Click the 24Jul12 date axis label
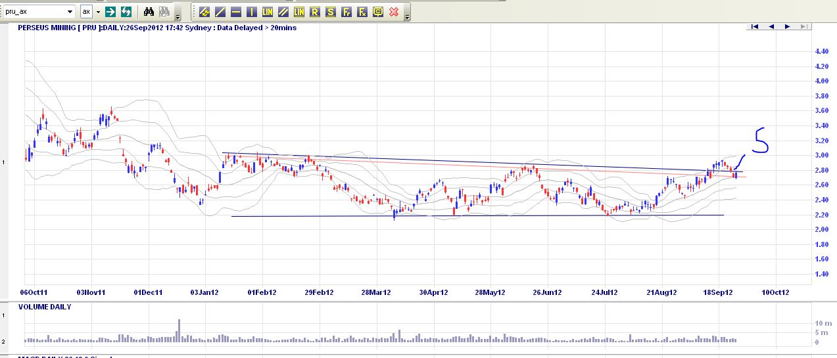837x358 pixels. (x=604, y=292)
